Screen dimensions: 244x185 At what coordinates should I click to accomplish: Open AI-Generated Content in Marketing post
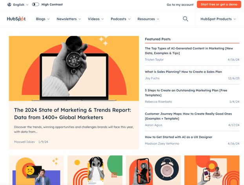[189, 51]
